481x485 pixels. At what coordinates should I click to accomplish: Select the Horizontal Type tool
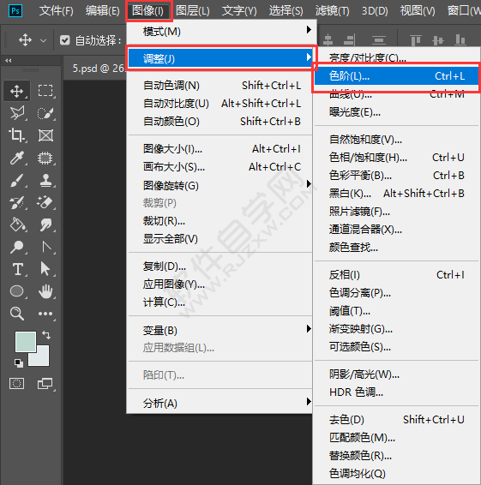[18, 269]
